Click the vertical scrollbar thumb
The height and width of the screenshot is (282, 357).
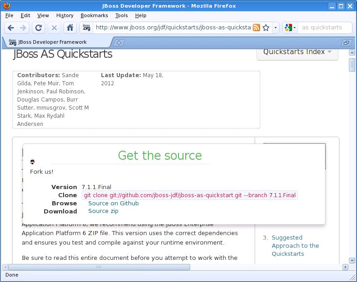coord(352,65)
